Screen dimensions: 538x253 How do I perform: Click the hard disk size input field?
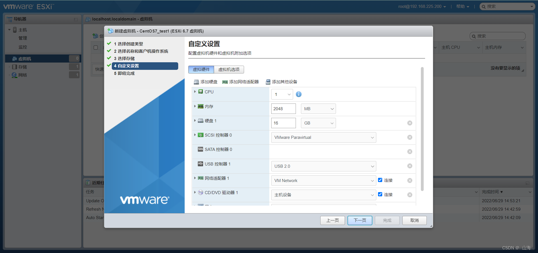tap(284, 123)
